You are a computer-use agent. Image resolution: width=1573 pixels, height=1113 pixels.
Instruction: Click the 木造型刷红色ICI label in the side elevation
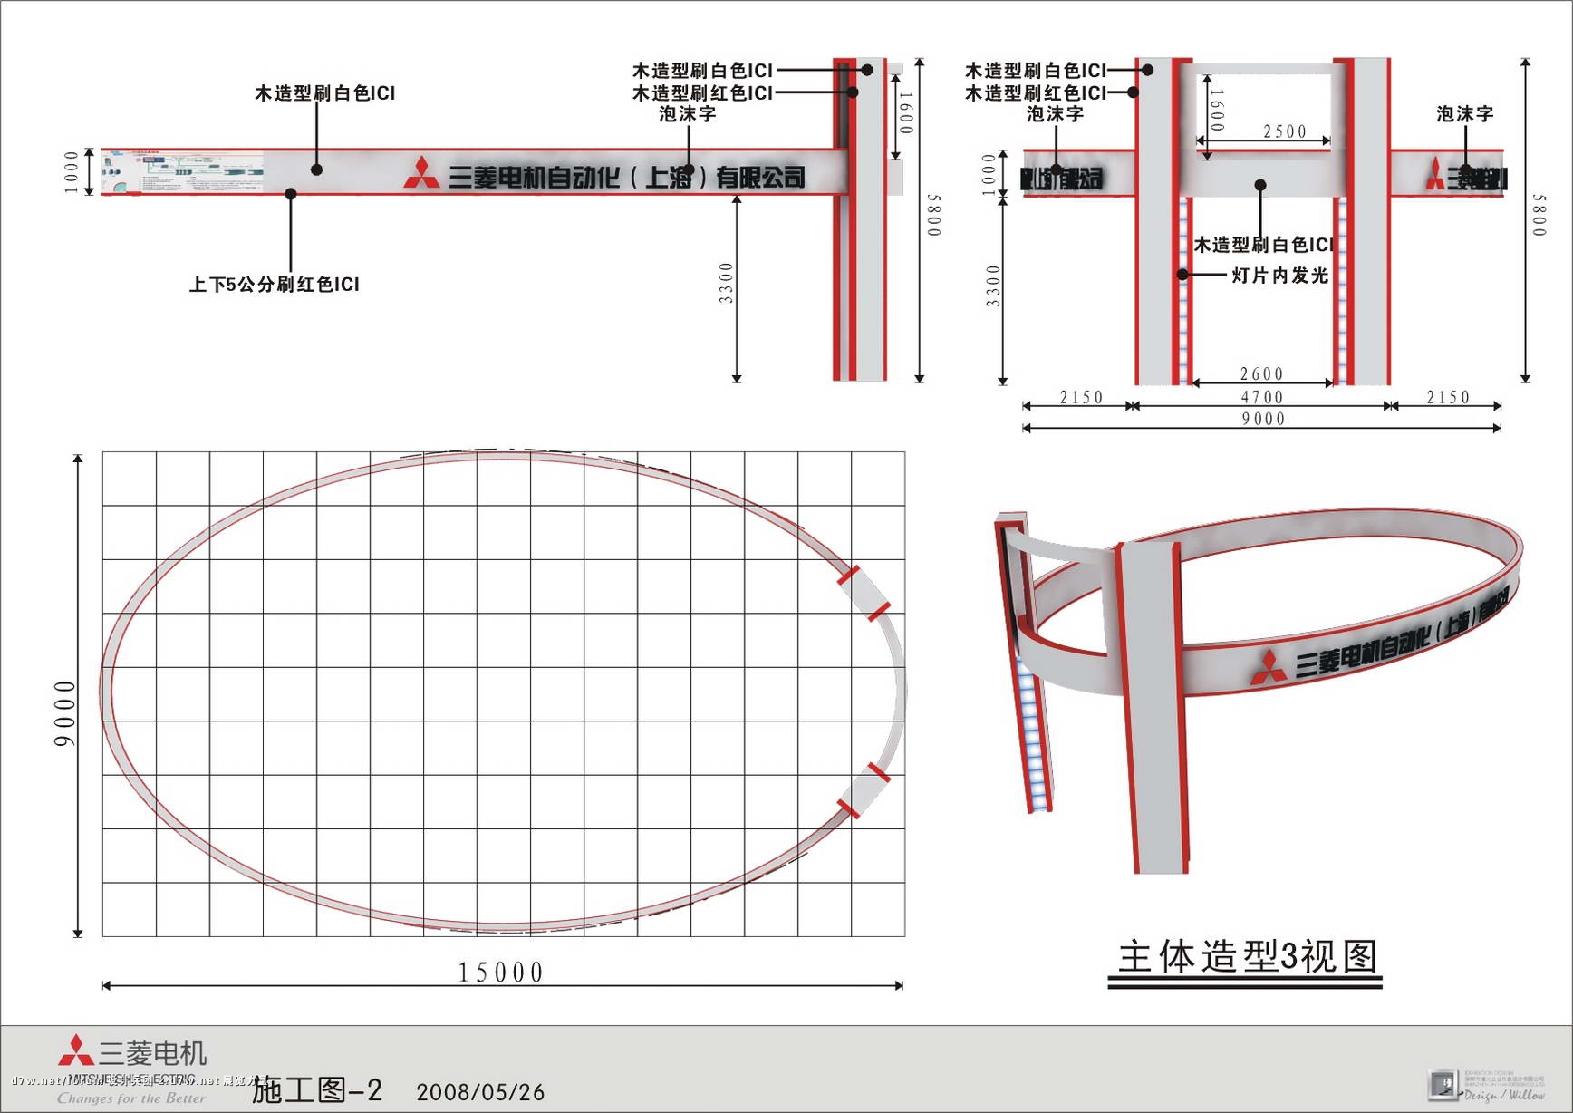point(702,92)
